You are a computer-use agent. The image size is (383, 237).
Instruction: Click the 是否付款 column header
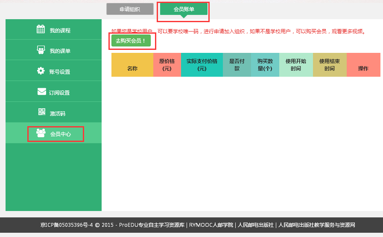[x=237, y=65]
